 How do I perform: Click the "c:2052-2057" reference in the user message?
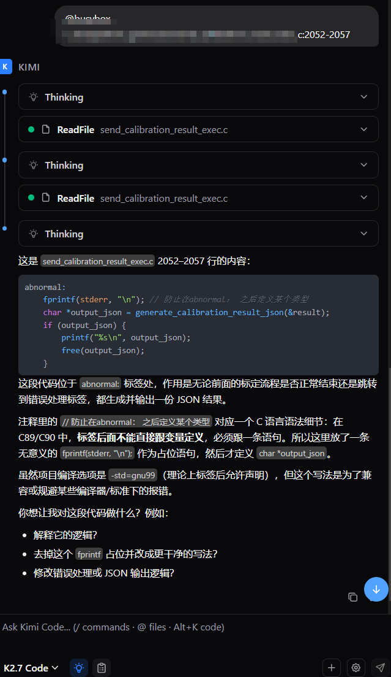click(x=324, y=35)
